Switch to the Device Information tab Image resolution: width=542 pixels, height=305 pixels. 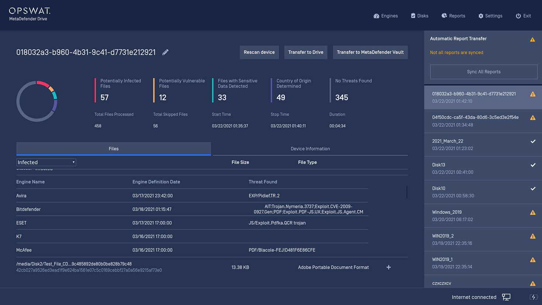310,149
